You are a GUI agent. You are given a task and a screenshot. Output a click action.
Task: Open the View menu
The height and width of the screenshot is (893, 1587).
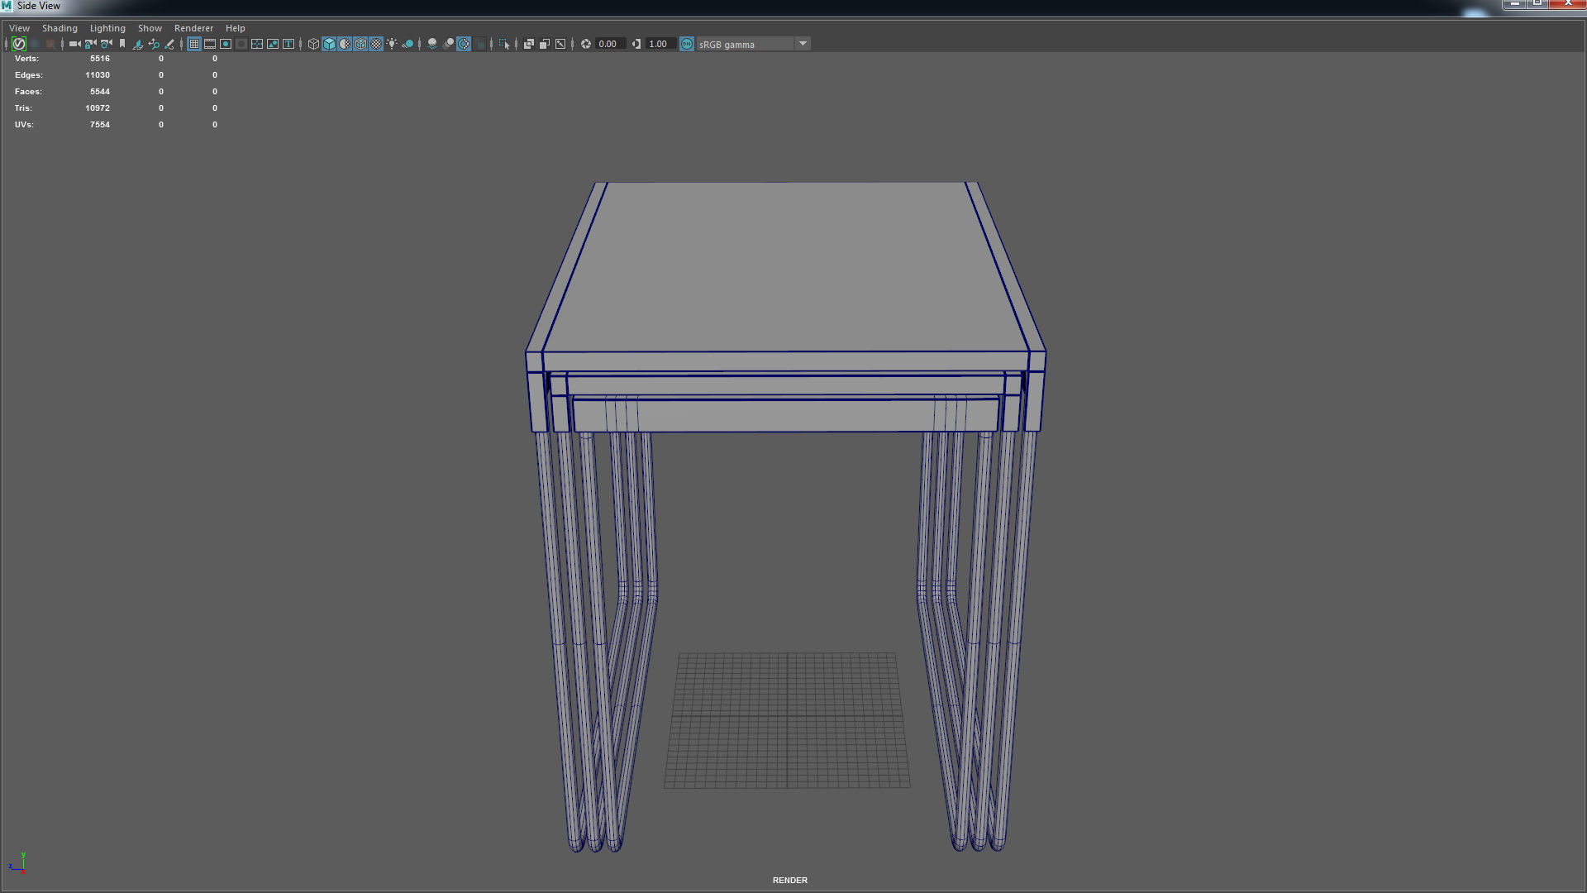pyautogui.click(x=19, y=28)
